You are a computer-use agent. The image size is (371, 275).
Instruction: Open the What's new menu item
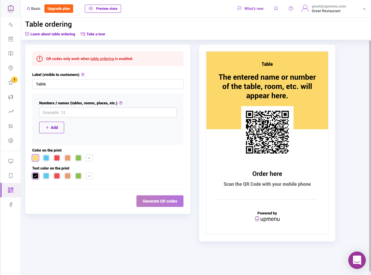[251, 9]
